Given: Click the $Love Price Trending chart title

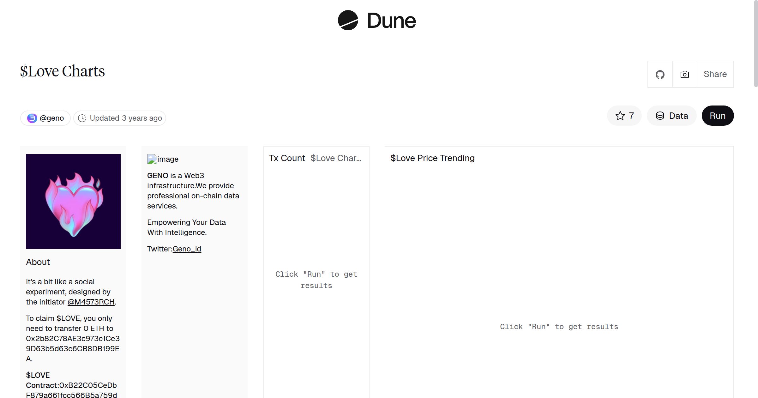Looking at the screenshot, I should tap(432, 158).
